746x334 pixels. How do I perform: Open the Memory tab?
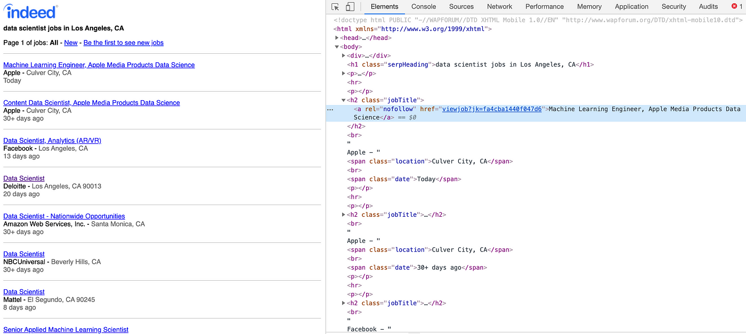point(589,7)
